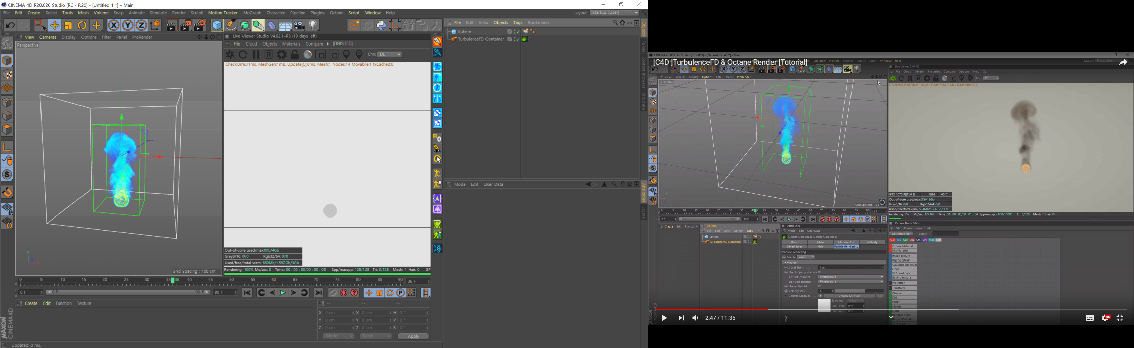Toggle TurbulenceFD Container enabled checkmark
Screen dimensions: 1134x348
(518, 39)
